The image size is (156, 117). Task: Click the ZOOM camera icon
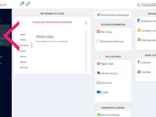(x=98, y=92)
